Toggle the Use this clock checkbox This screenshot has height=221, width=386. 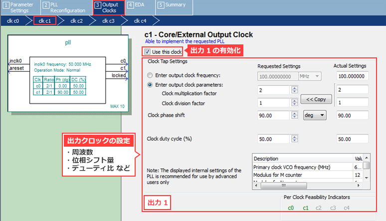[147, 51]
